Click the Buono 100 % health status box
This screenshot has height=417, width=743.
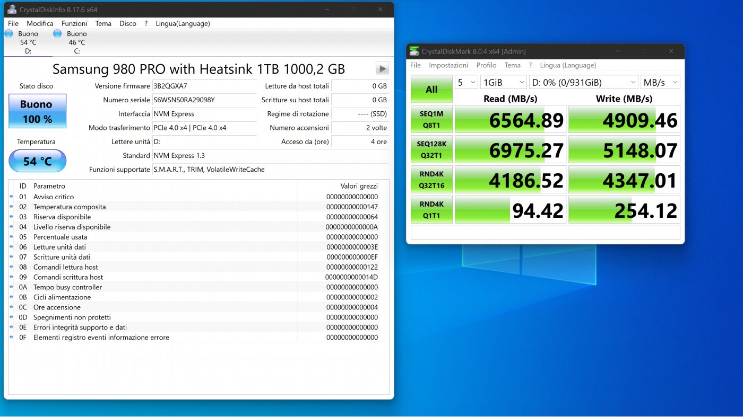[37, 111]
